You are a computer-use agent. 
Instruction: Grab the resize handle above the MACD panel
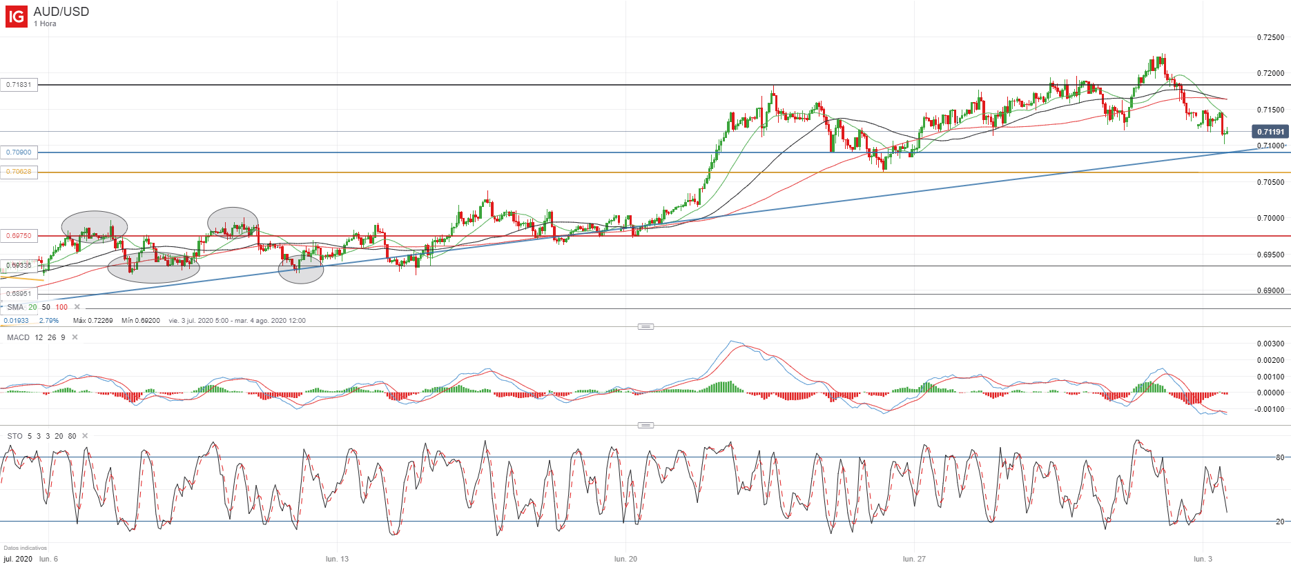pos(645,326)
